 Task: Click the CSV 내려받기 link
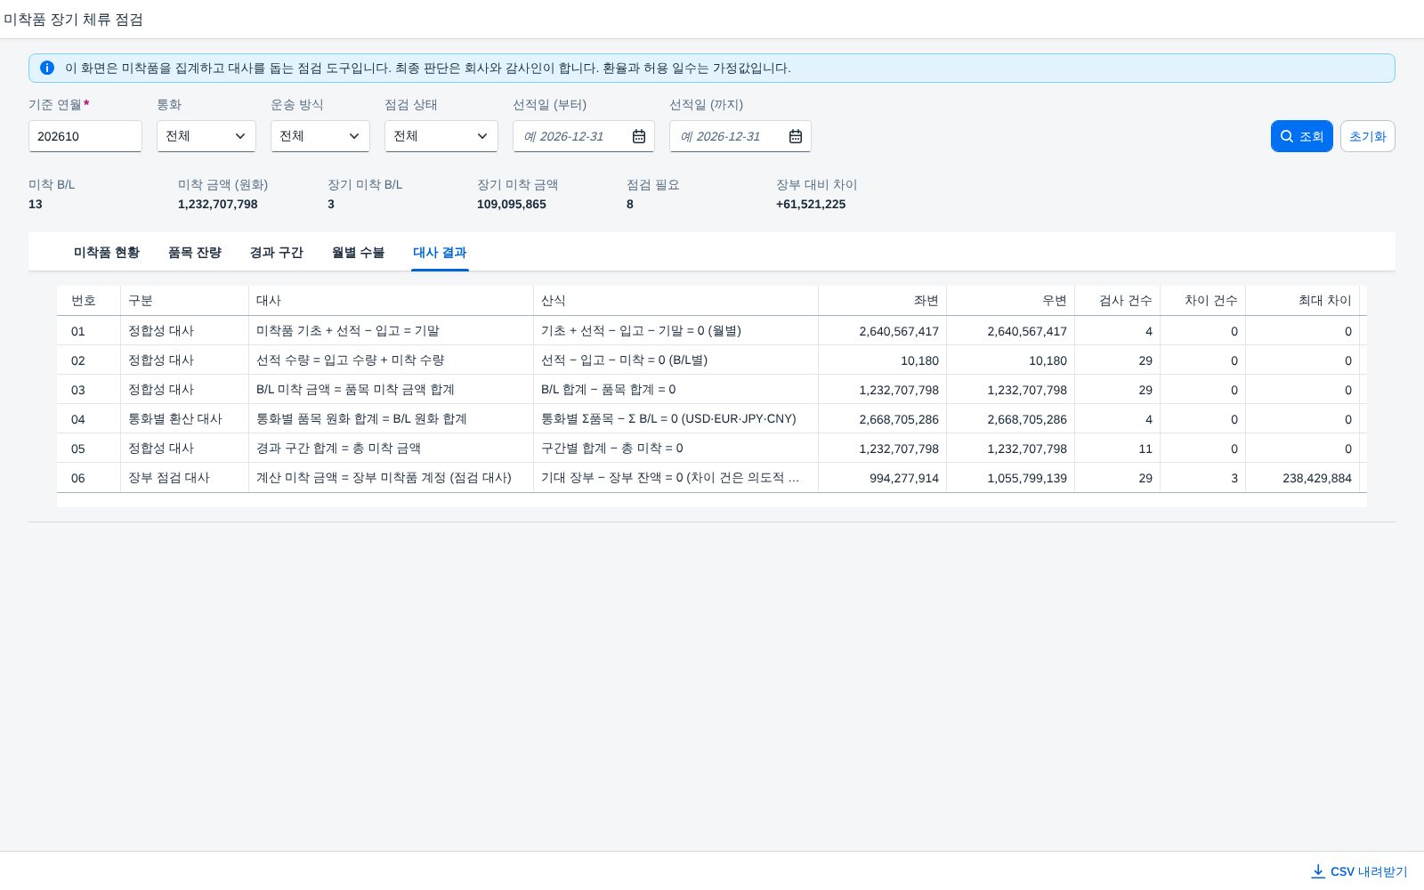pos(1360,871)
